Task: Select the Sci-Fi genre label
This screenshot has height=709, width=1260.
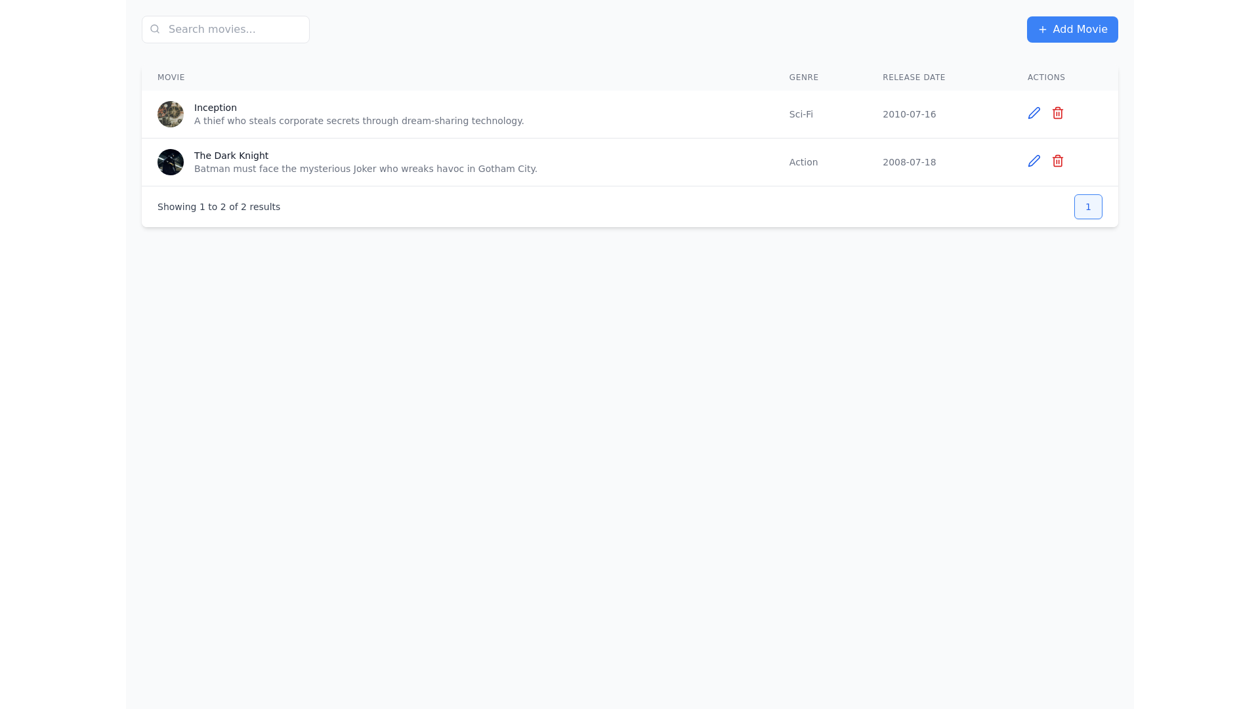Action: click(x=801, y=114)
